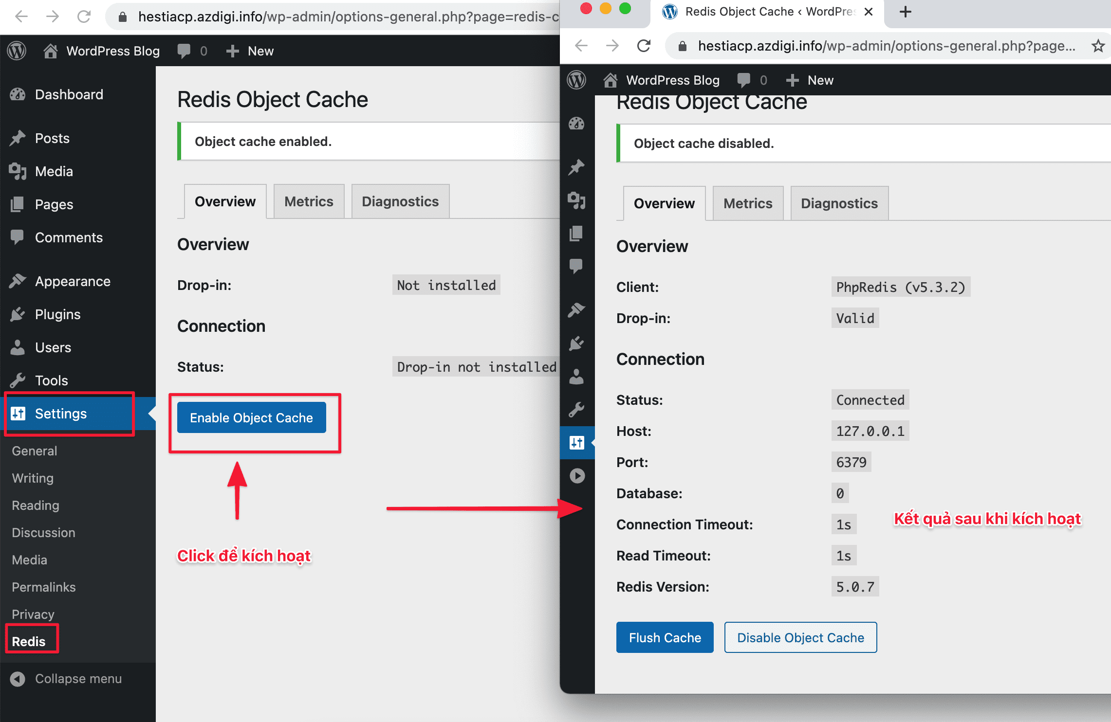Viewport: 1111px width, 722px height.
Task: Open the New content dropdown in left admin bar
Action: point(250,51)
